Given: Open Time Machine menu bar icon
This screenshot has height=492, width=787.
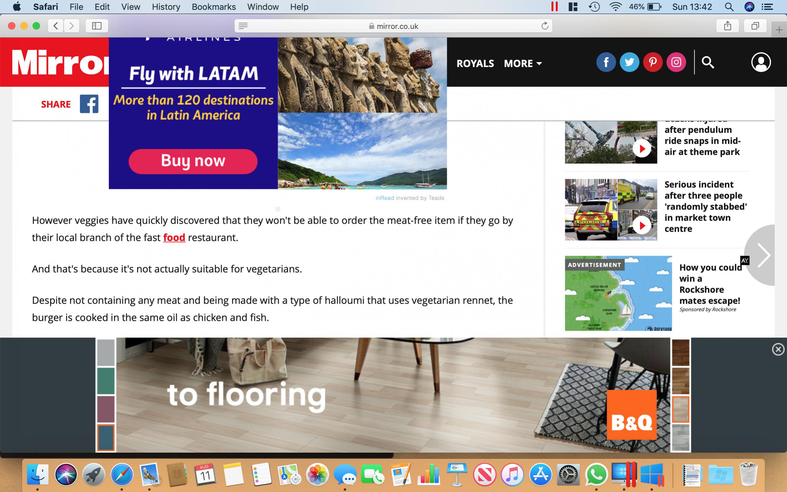Looking at the screenshot, I should (594, 7).
